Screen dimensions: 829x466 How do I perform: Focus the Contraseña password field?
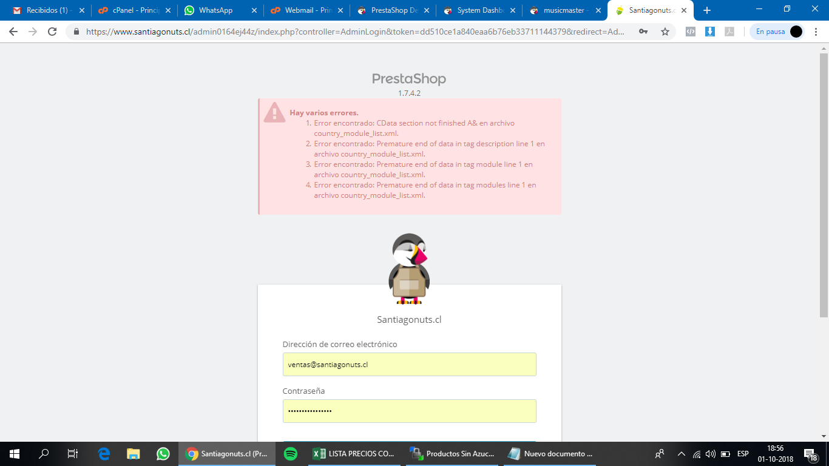point(410,411)
